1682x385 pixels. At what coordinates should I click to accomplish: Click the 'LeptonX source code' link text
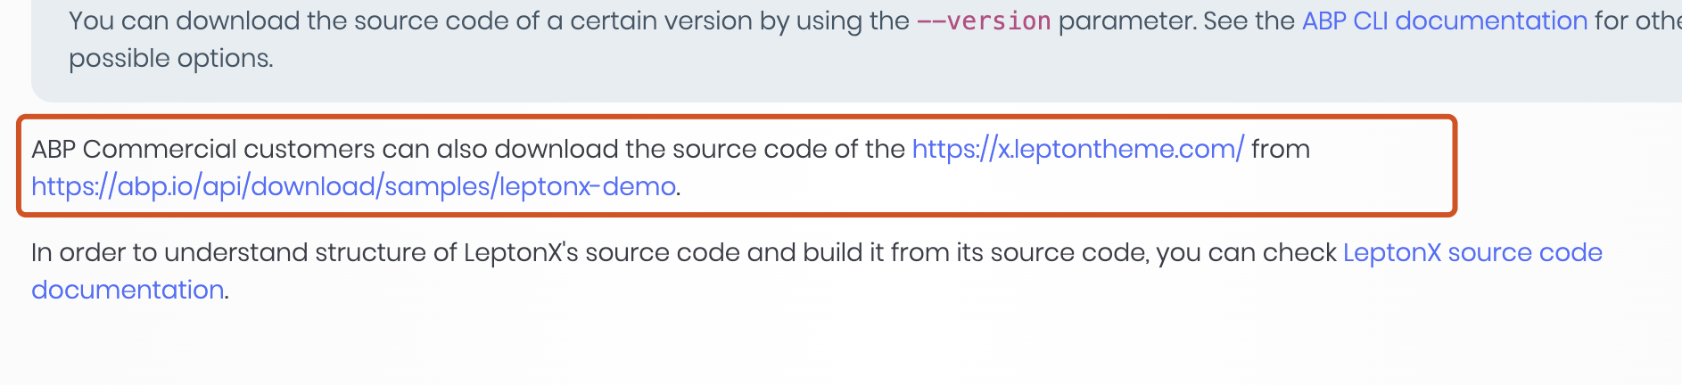1472,252
